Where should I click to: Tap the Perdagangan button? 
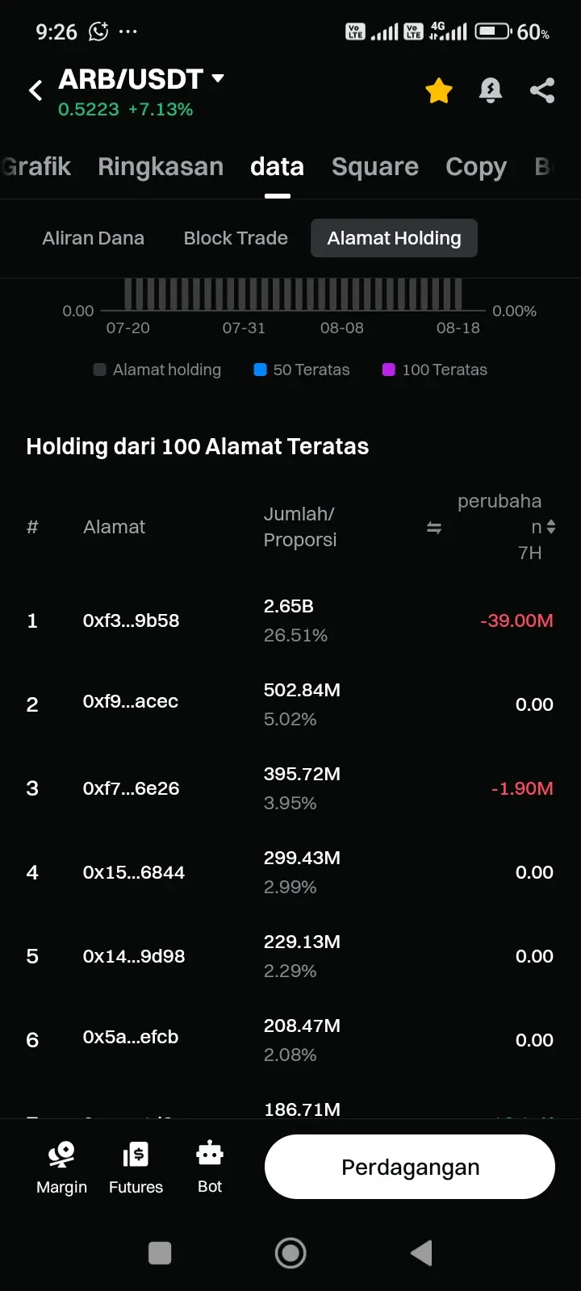tap(410, 1167)
